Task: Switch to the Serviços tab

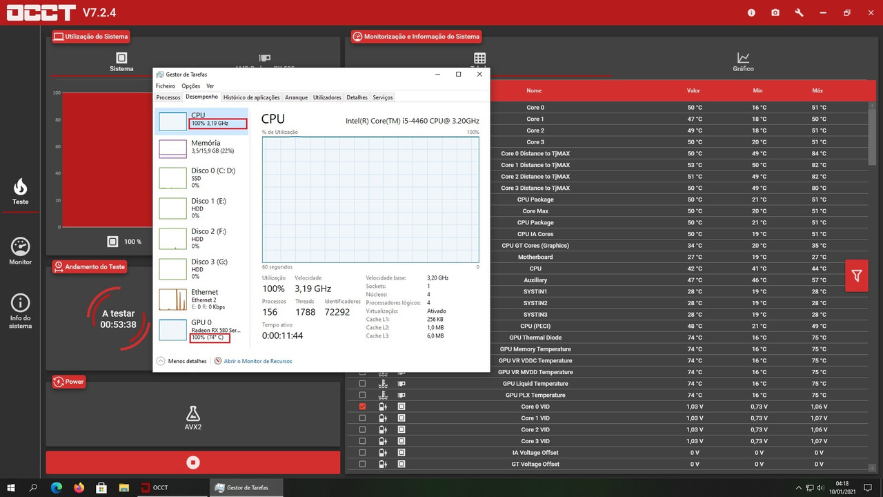Action: tap(383, 98)
